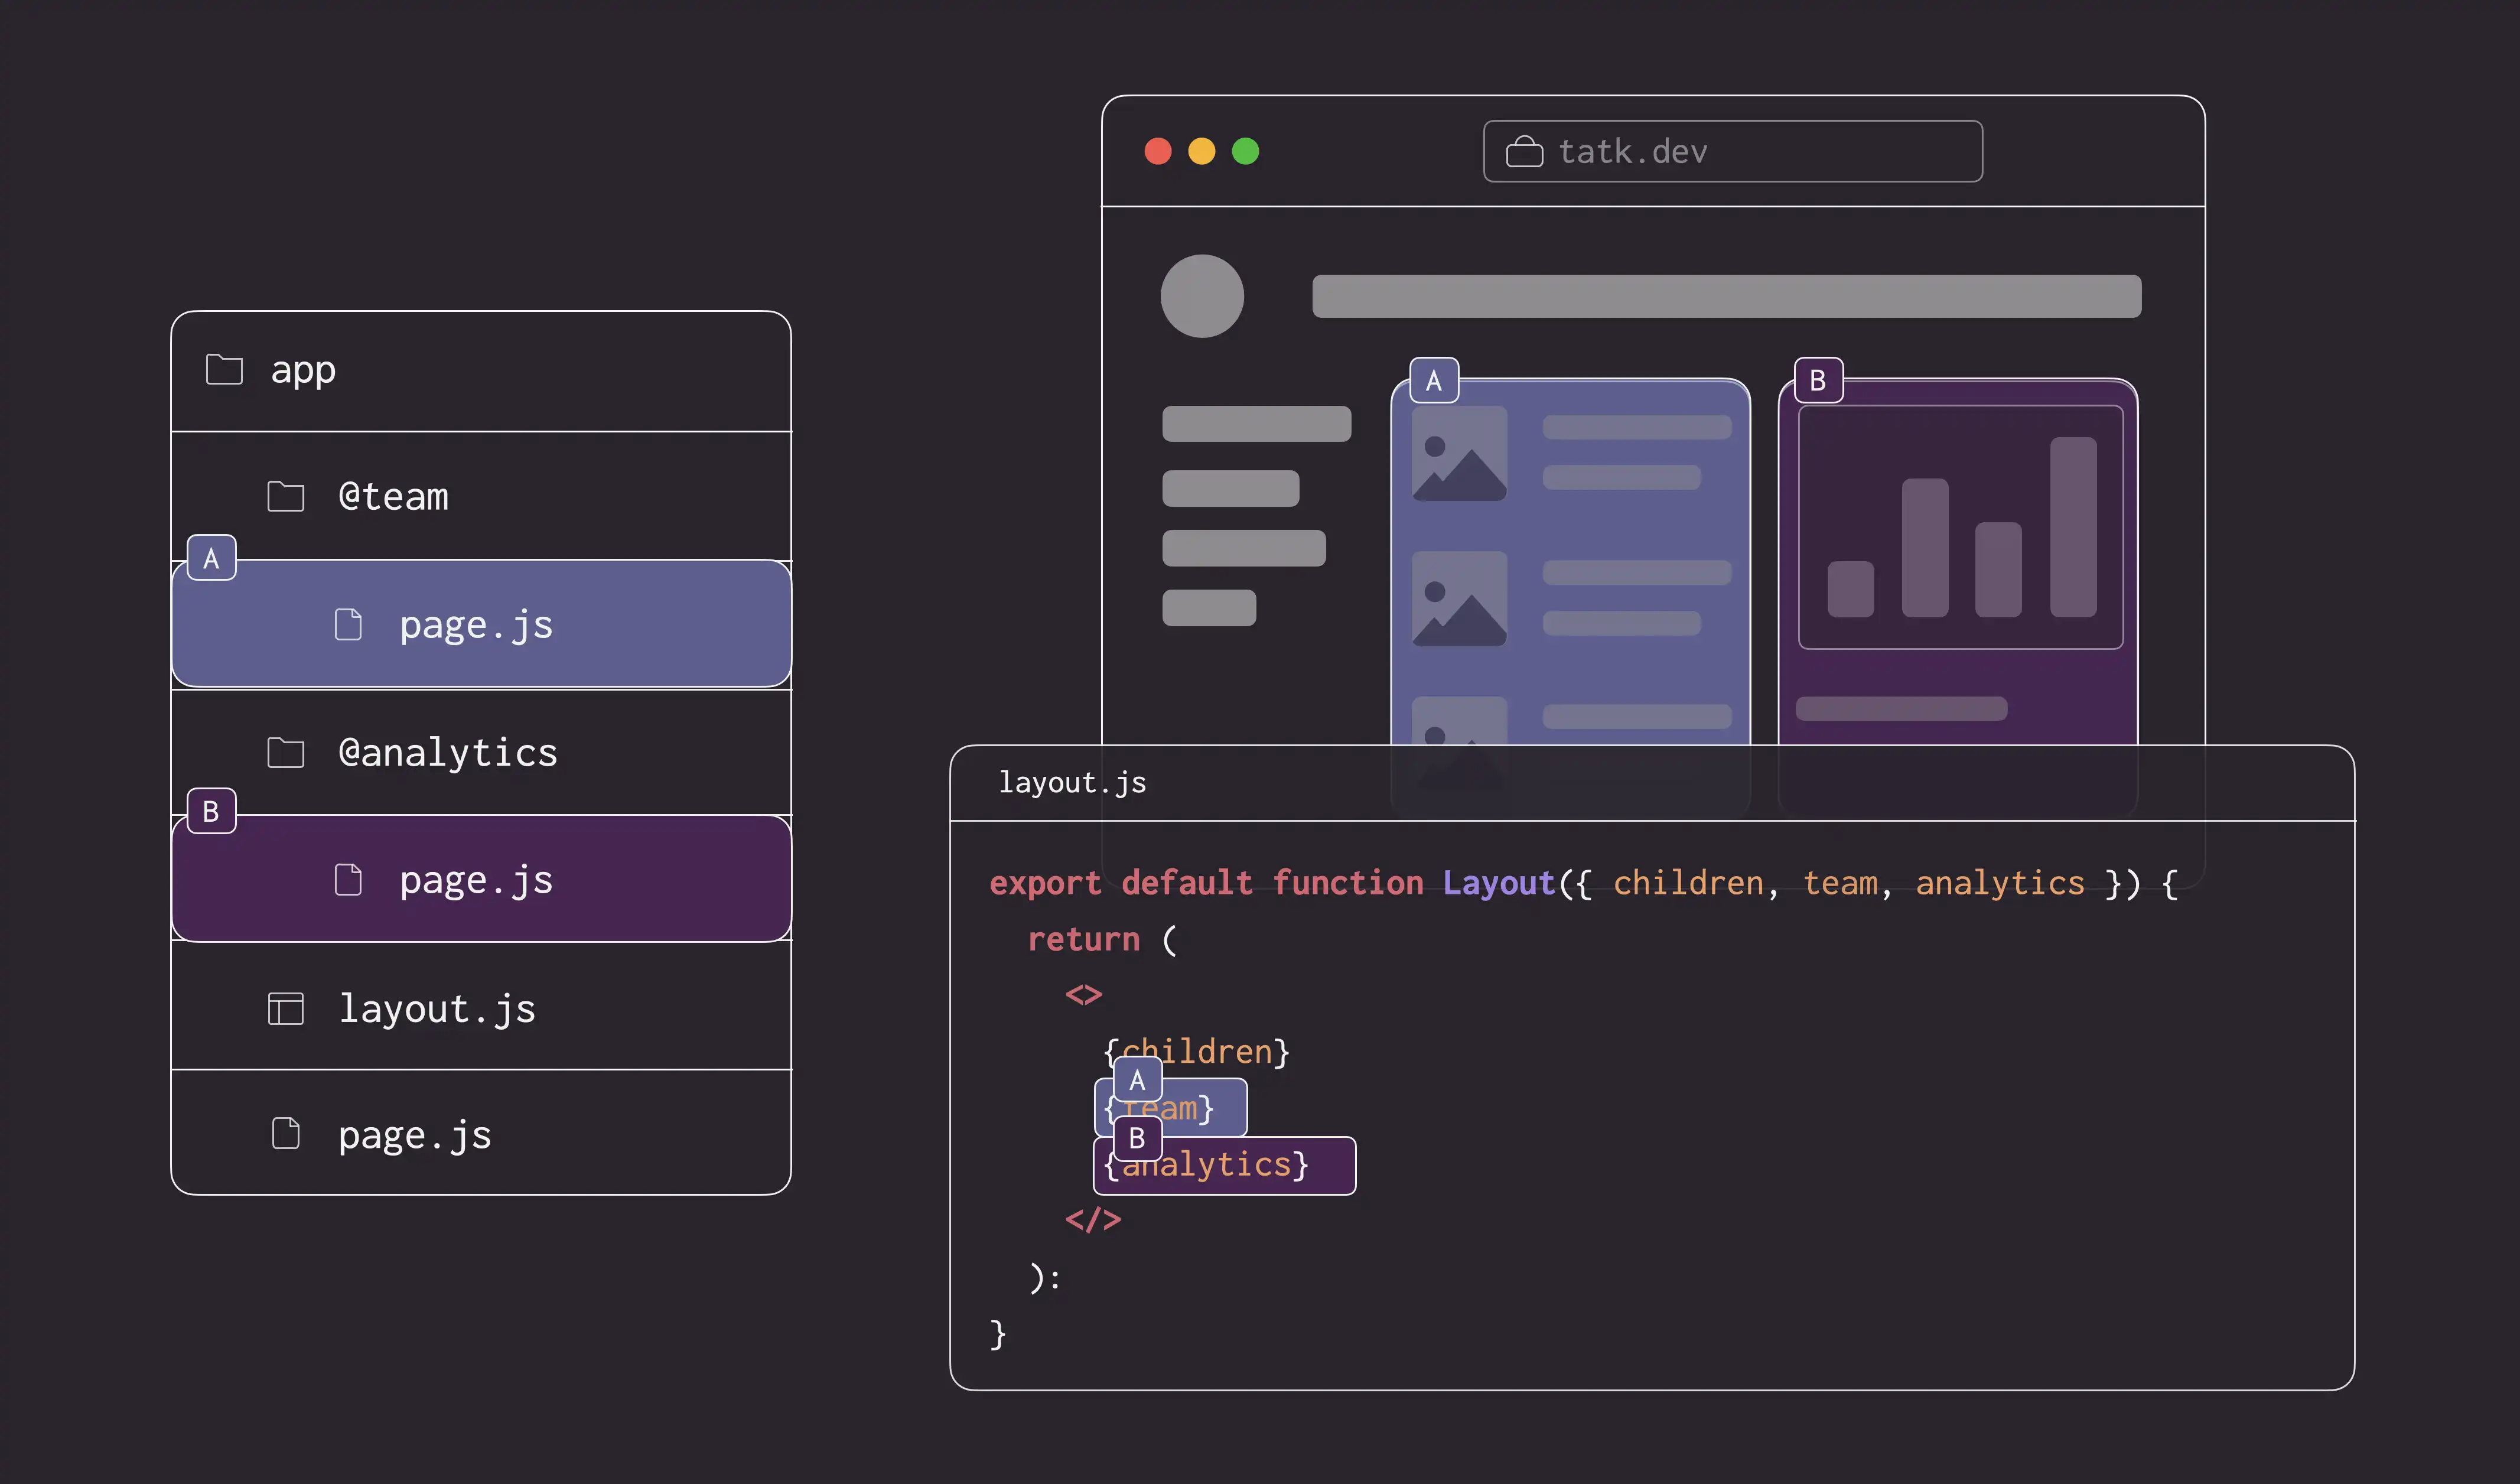Click the B badge above {analytics} in code

click(x=1138, y=1138)
